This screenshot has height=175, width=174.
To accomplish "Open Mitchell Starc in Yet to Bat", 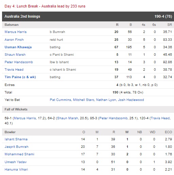I will tap(84, 100).
